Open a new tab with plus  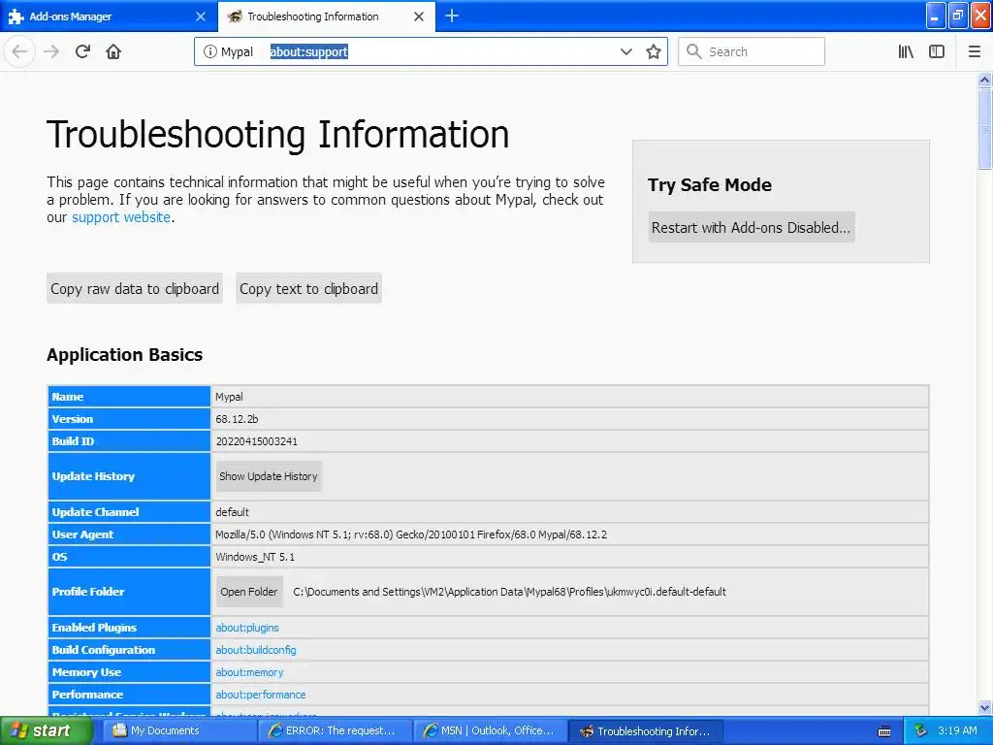452,16
